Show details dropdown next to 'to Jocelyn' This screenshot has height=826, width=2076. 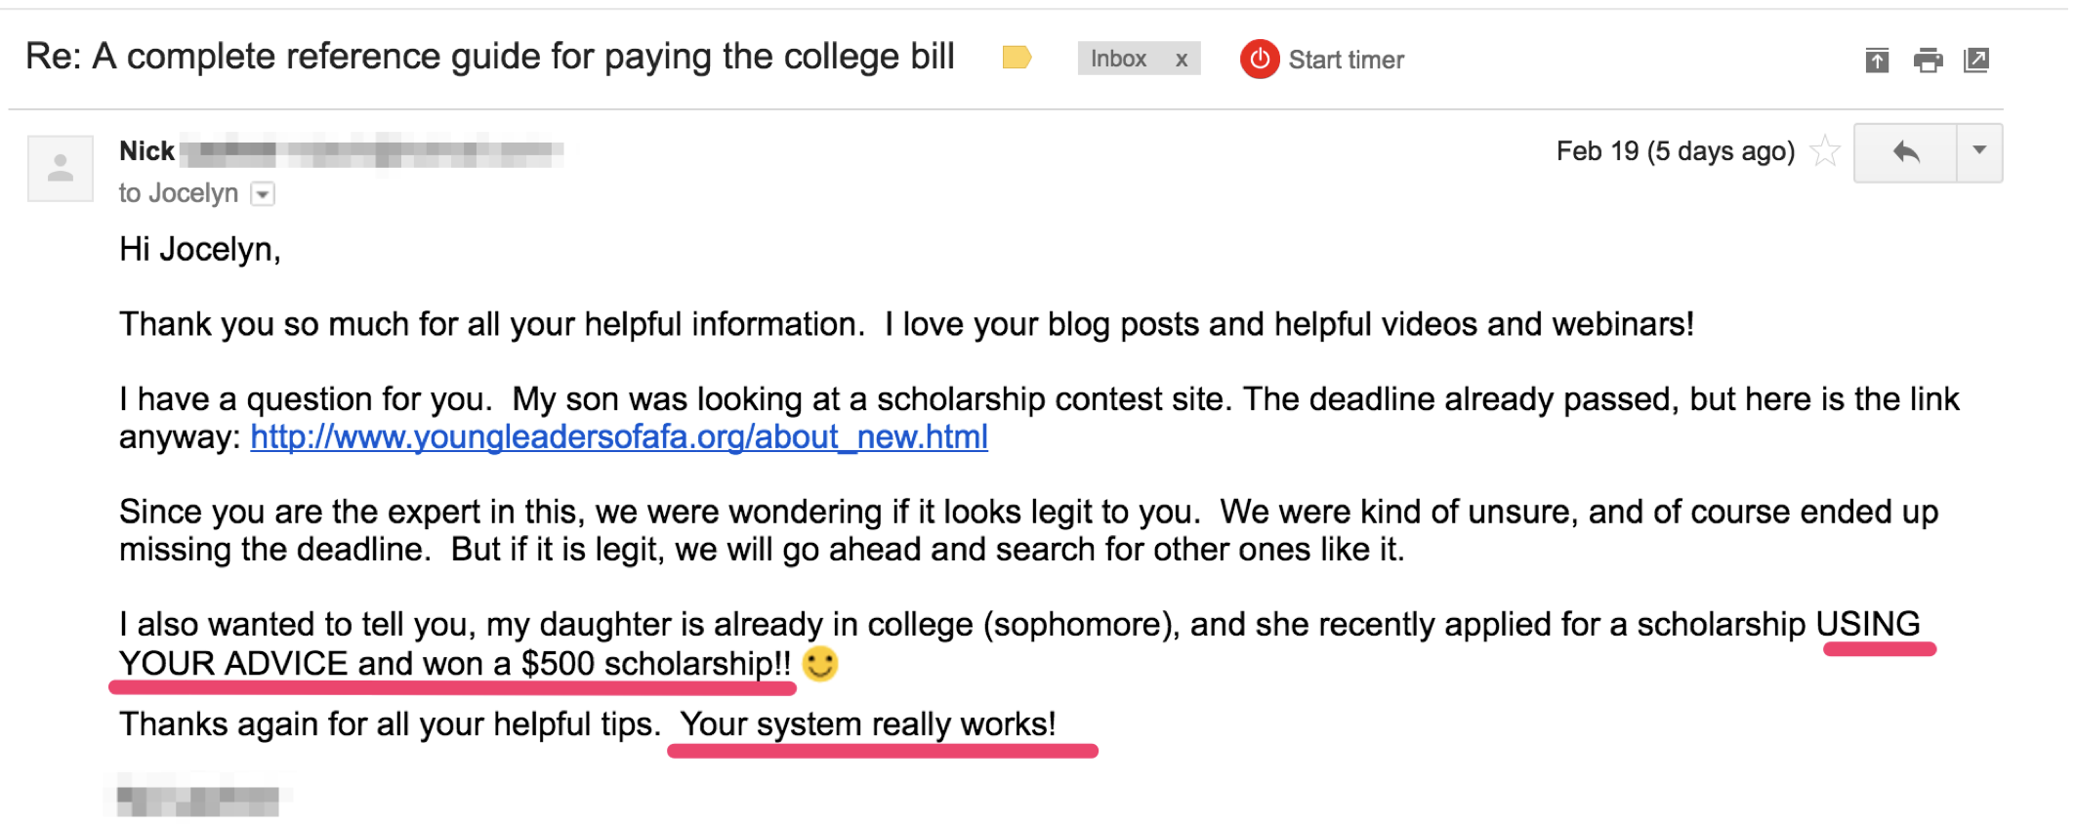pos(263,194)
